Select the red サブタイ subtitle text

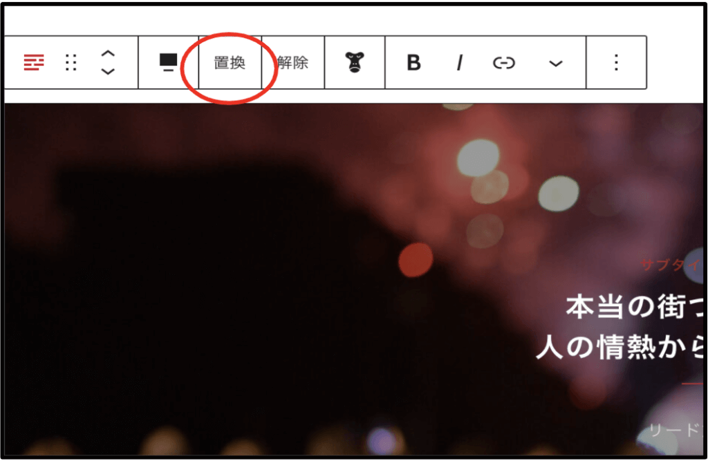671,265
